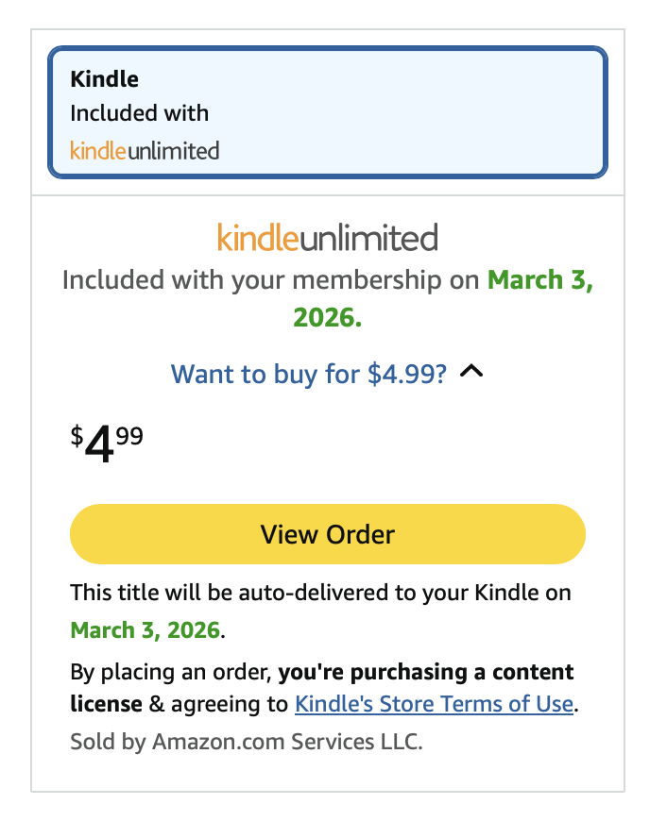
Task: Click the bold "you're purchasing a content" text
Action: tap(427, 673)
